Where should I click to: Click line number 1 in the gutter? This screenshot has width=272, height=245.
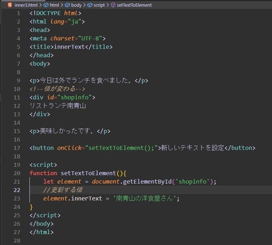click(x=18, y=13)
